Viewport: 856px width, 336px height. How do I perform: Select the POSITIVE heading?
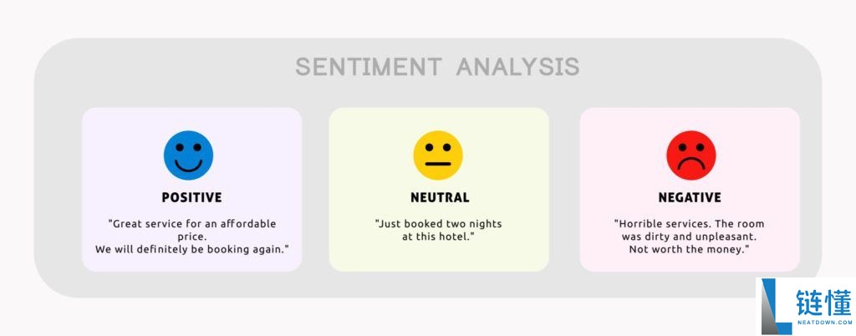tap(191, 197)
